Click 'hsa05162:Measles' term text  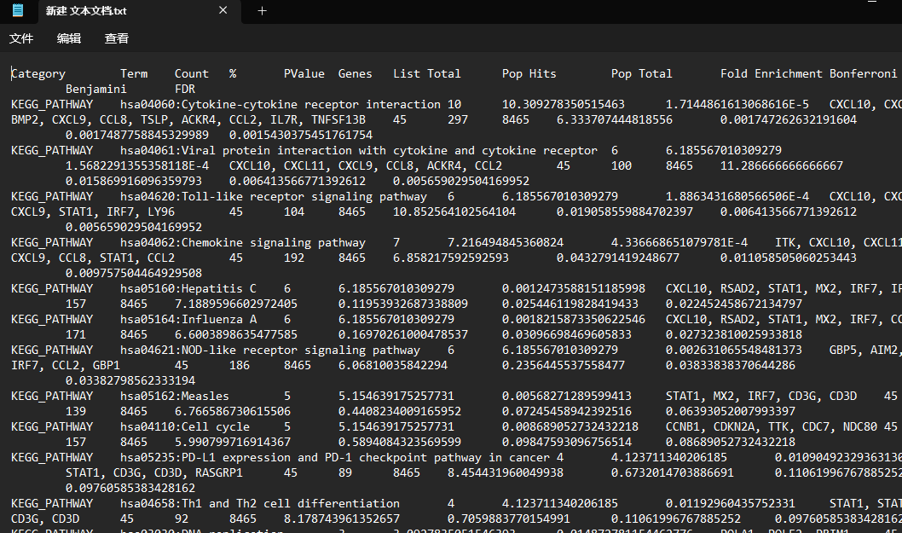click(x=175, y=396)
